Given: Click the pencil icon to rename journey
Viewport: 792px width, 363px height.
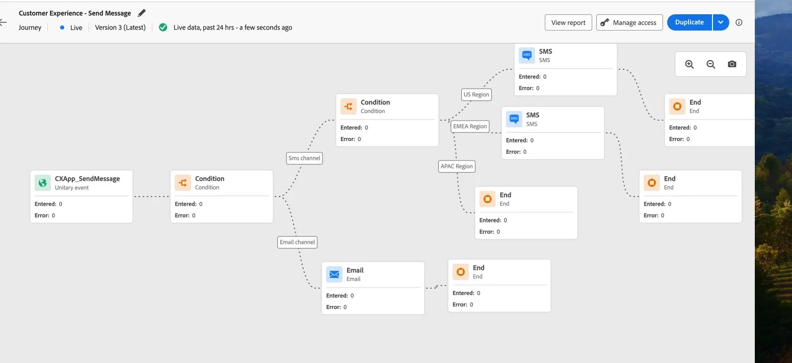Looking at the screenshot, I should coord(142,13).
